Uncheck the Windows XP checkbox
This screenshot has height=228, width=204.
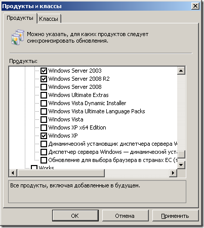click(x=44, y=136)
